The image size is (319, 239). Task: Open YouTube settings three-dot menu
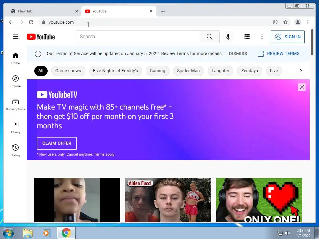pos(262,37)
